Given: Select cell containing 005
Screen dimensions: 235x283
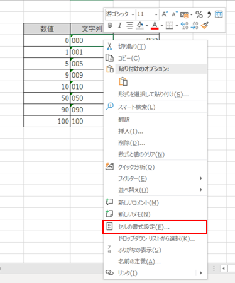Looking at the screenshot, I should click(x=87, y=64).
